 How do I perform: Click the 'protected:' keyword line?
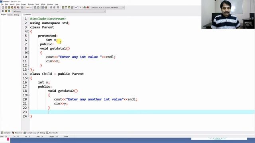[48, 36]
